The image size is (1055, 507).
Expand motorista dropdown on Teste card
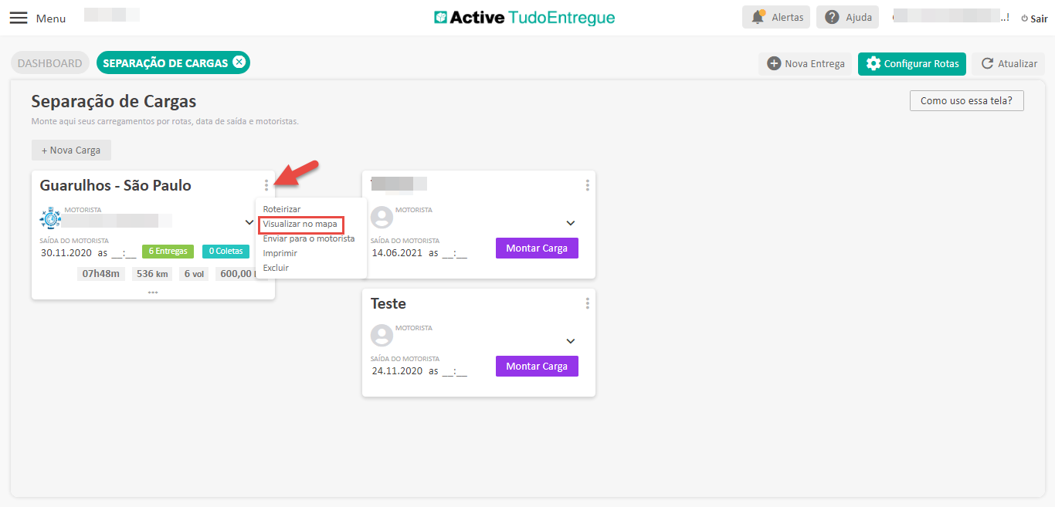click(x=571, y=341)
